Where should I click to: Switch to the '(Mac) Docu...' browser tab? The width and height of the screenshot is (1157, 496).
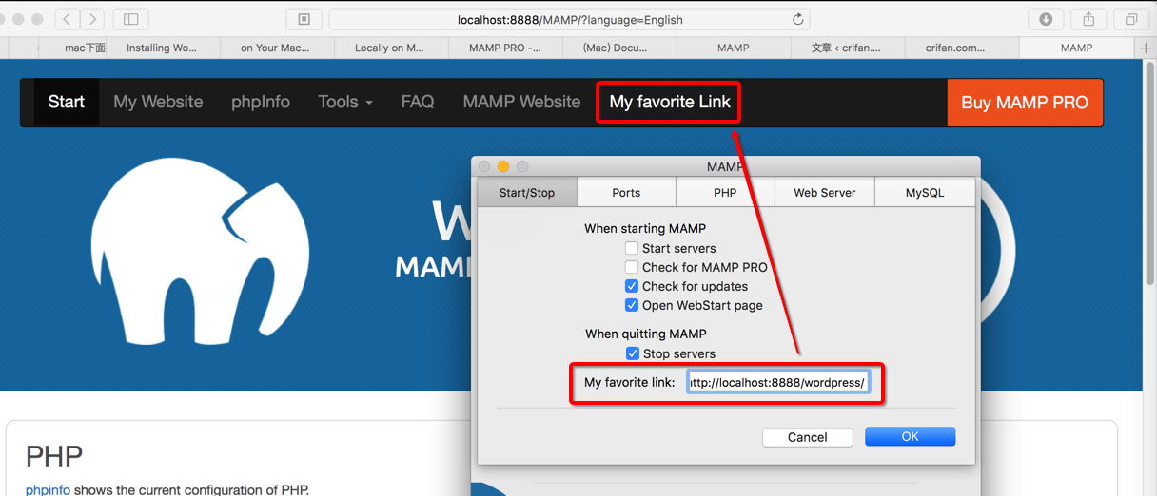(x=619, y=48)
